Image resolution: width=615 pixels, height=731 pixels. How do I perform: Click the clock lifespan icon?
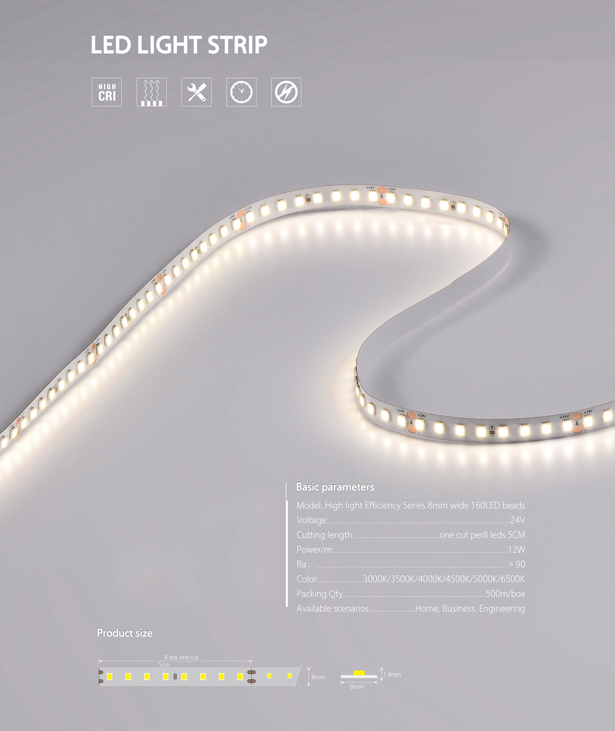(x=241, y=92)
